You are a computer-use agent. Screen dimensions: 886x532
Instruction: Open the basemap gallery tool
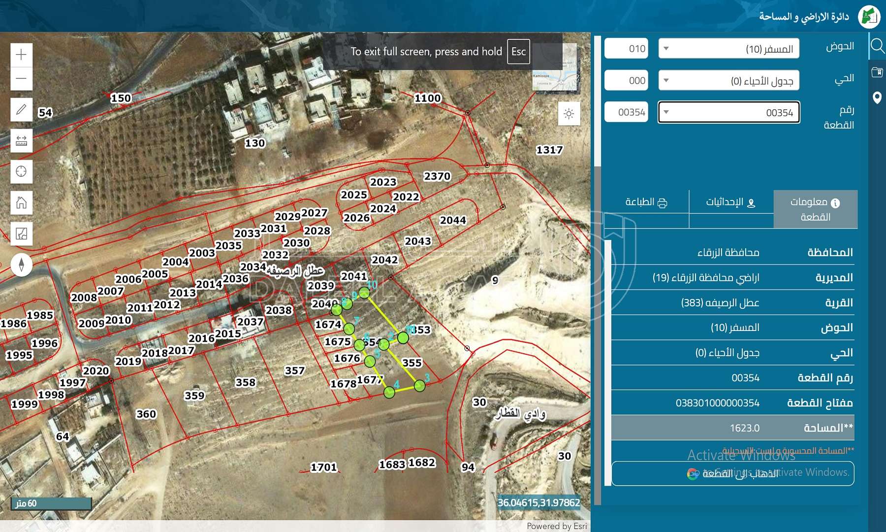21,233
